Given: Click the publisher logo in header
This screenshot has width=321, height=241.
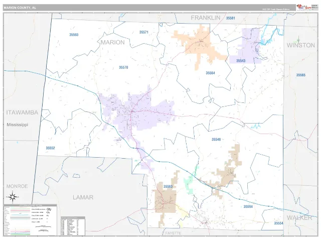Looking at the screenshot, I should coord(304,8).
